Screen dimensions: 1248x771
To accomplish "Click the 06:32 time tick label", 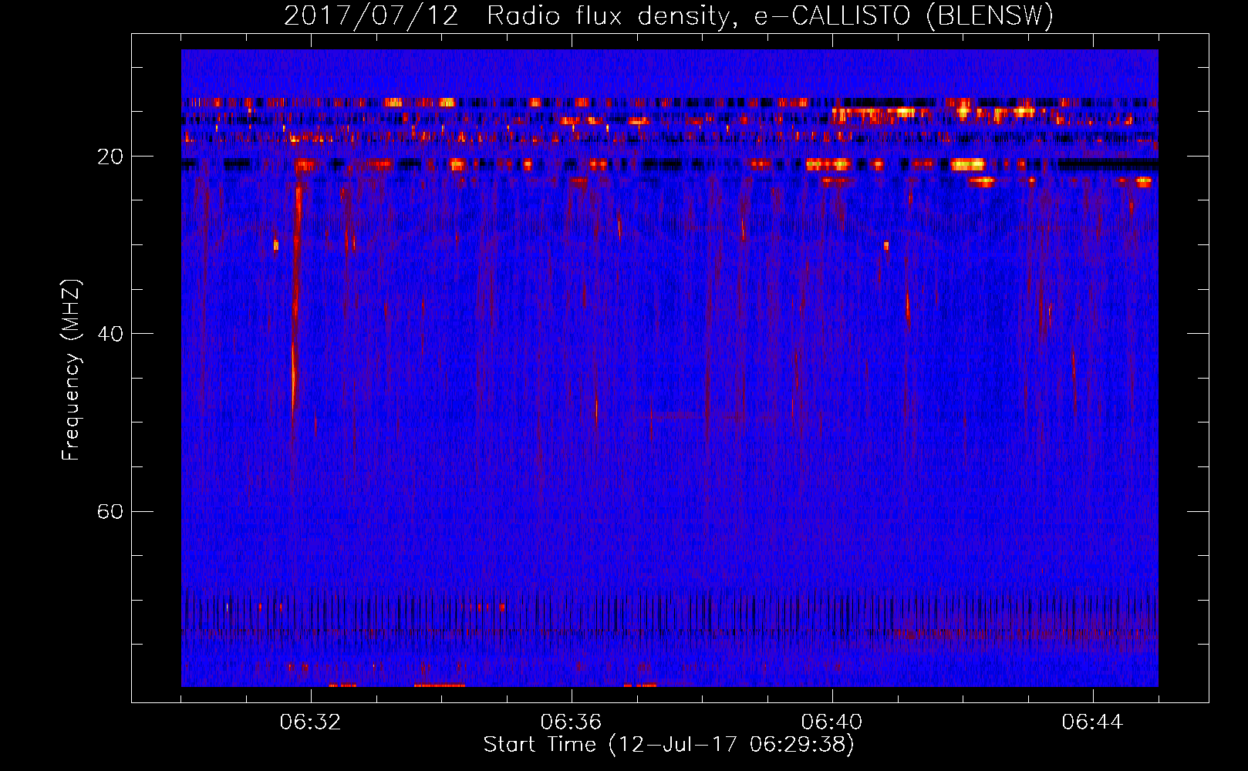I will [x=310, y=722].
